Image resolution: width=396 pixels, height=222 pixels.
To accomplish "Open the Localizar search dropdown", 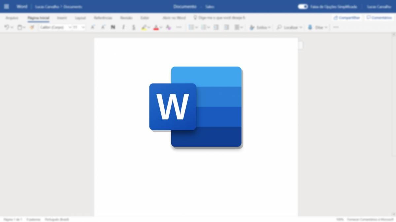I will tap(289, 28).
